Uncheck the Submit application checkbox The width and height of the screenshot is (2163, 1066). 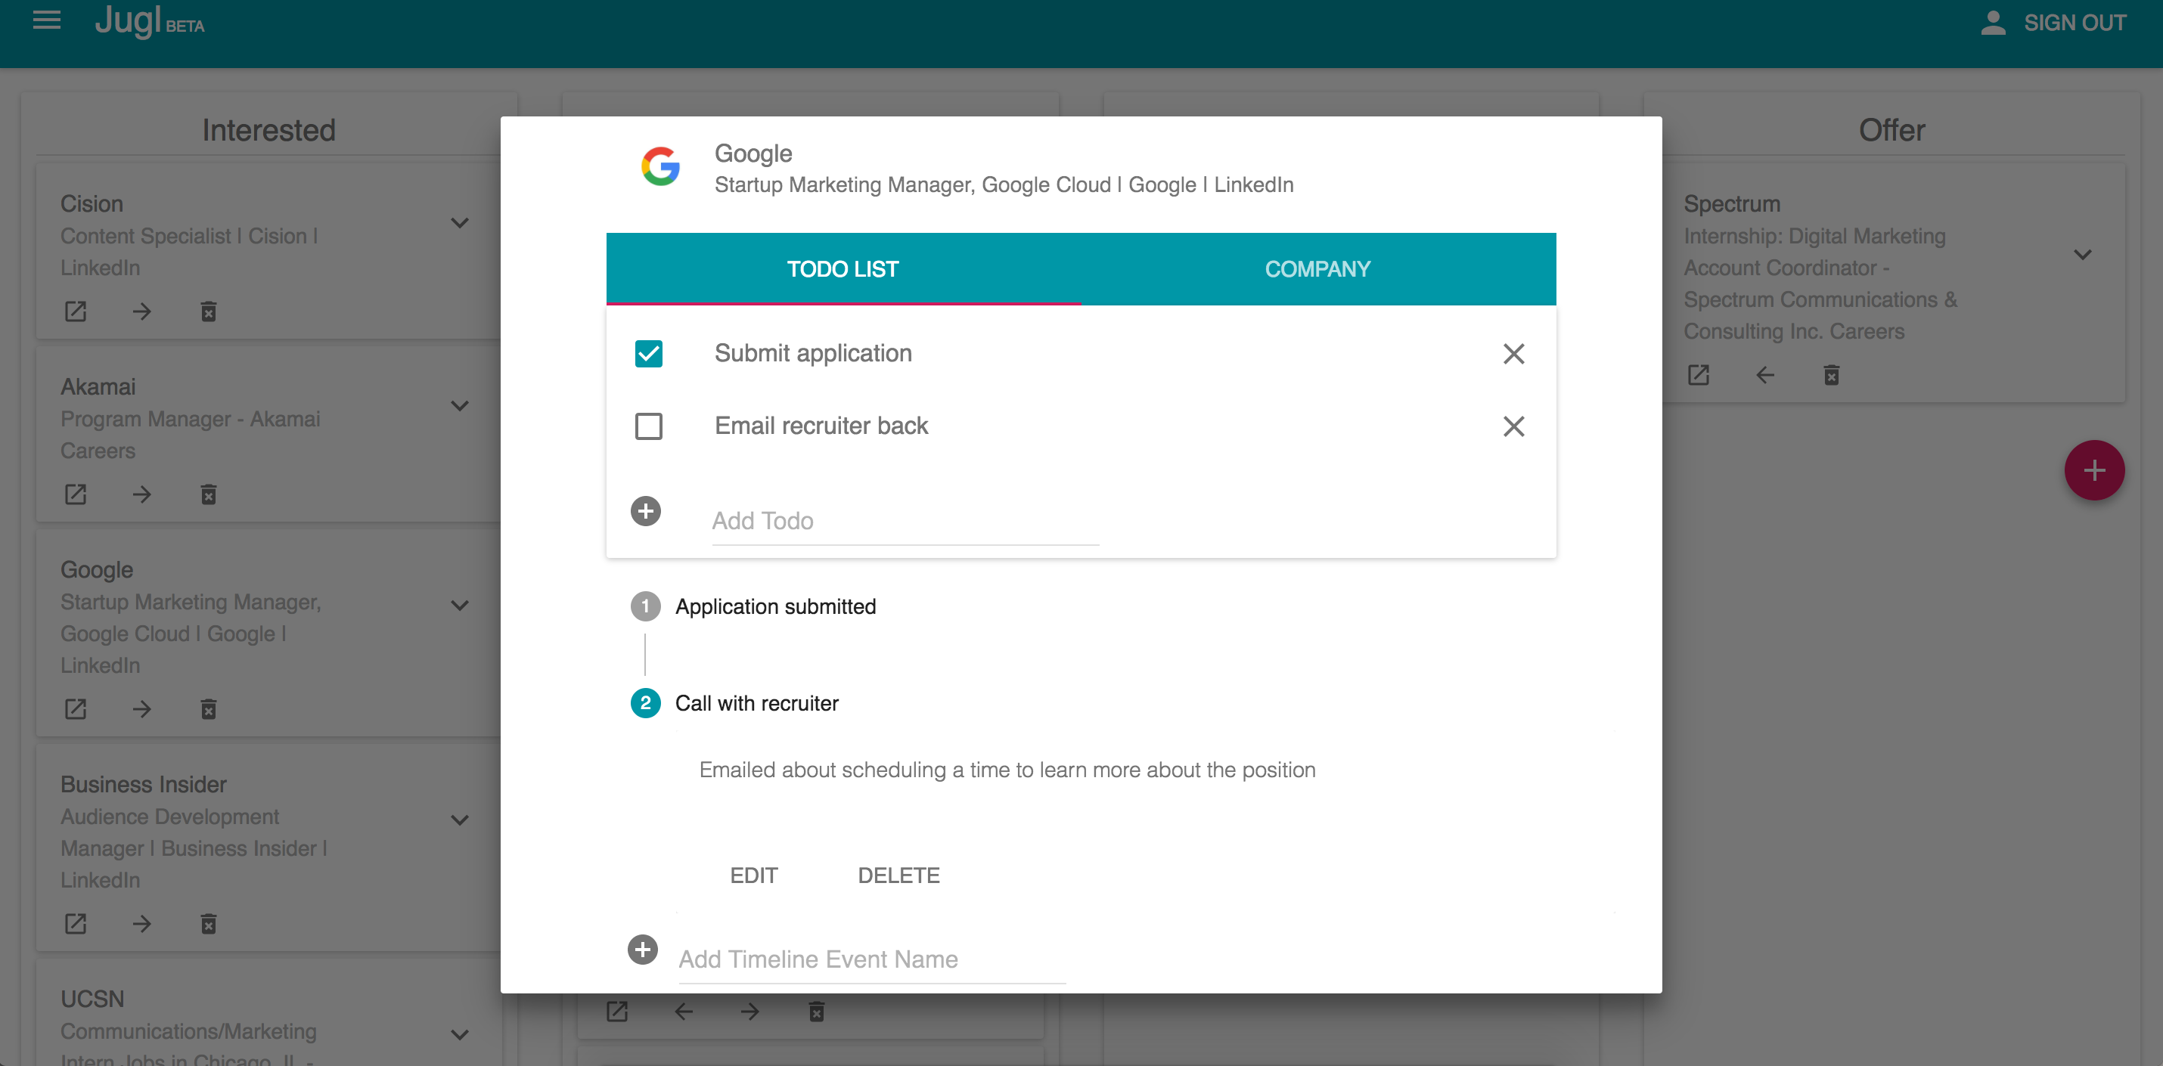[648, 353]
